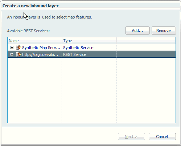Image resolution: width=181 pixels, height=146 pixels.
Task: Sort by the Name column header
Action: pyautogui.click(x=35, y=41)
